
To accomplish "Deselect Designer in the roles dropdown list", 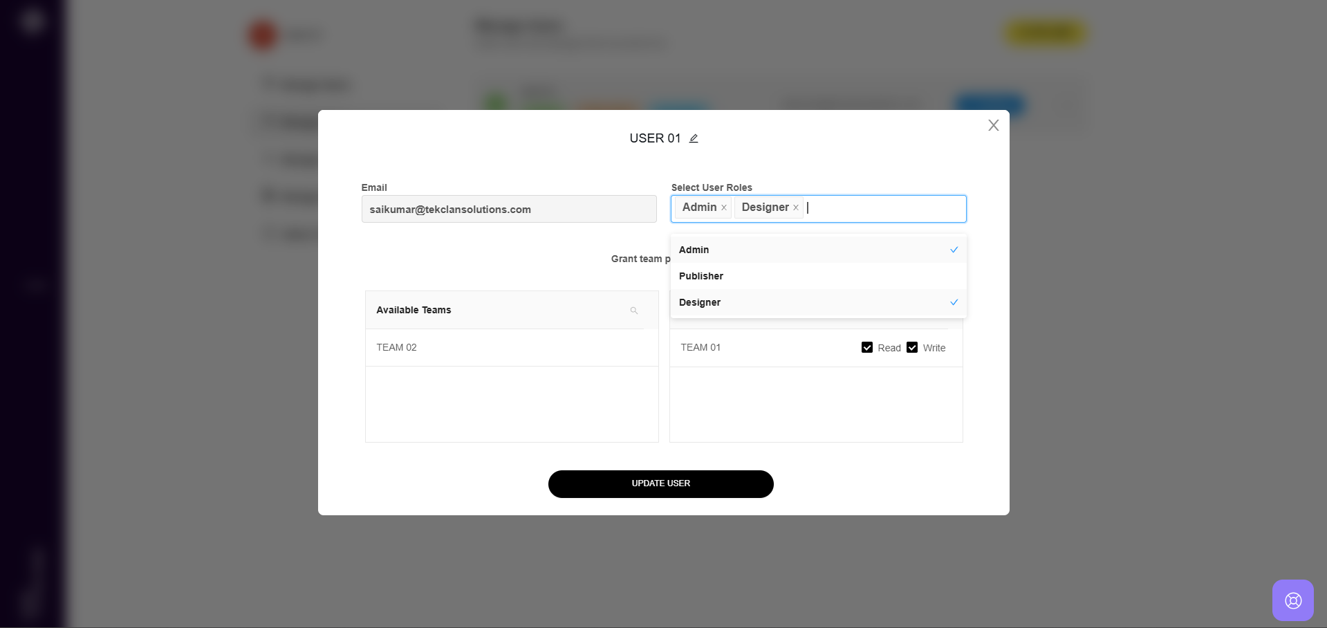I will click(x=700, y=302).
